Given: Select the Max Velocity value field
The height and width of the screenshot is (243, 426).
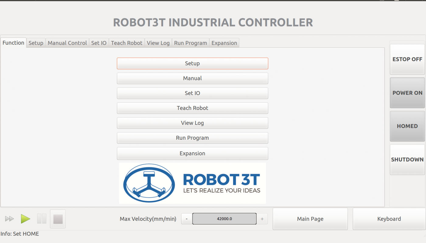Looking at the screenshot, I should point(224,219).
